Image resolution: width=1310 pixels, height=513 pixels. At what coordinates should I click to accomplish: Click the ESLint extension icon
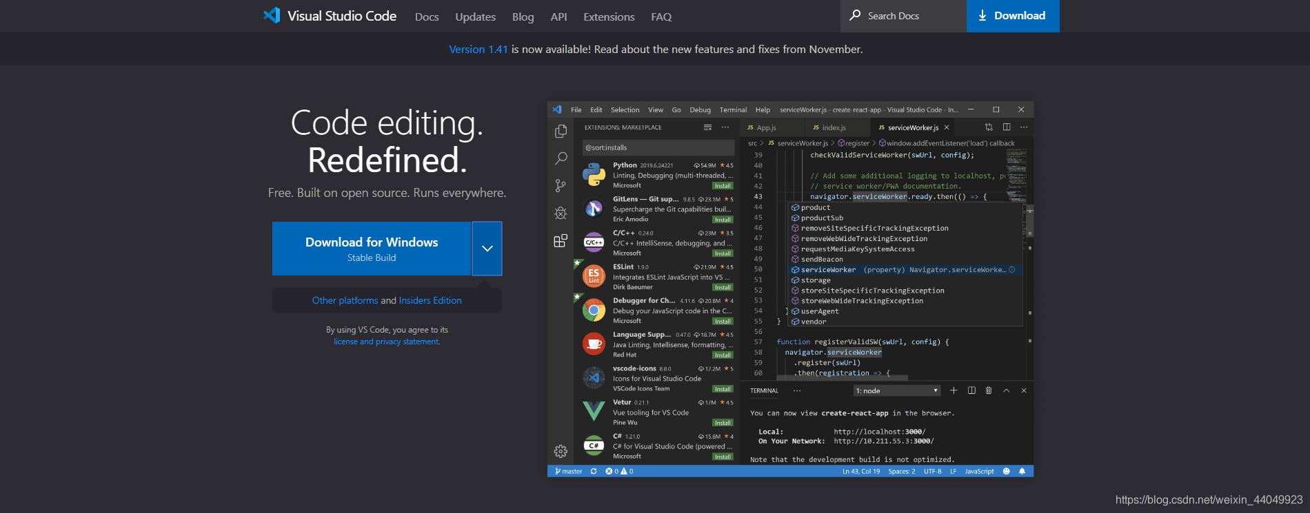(594, 276)
